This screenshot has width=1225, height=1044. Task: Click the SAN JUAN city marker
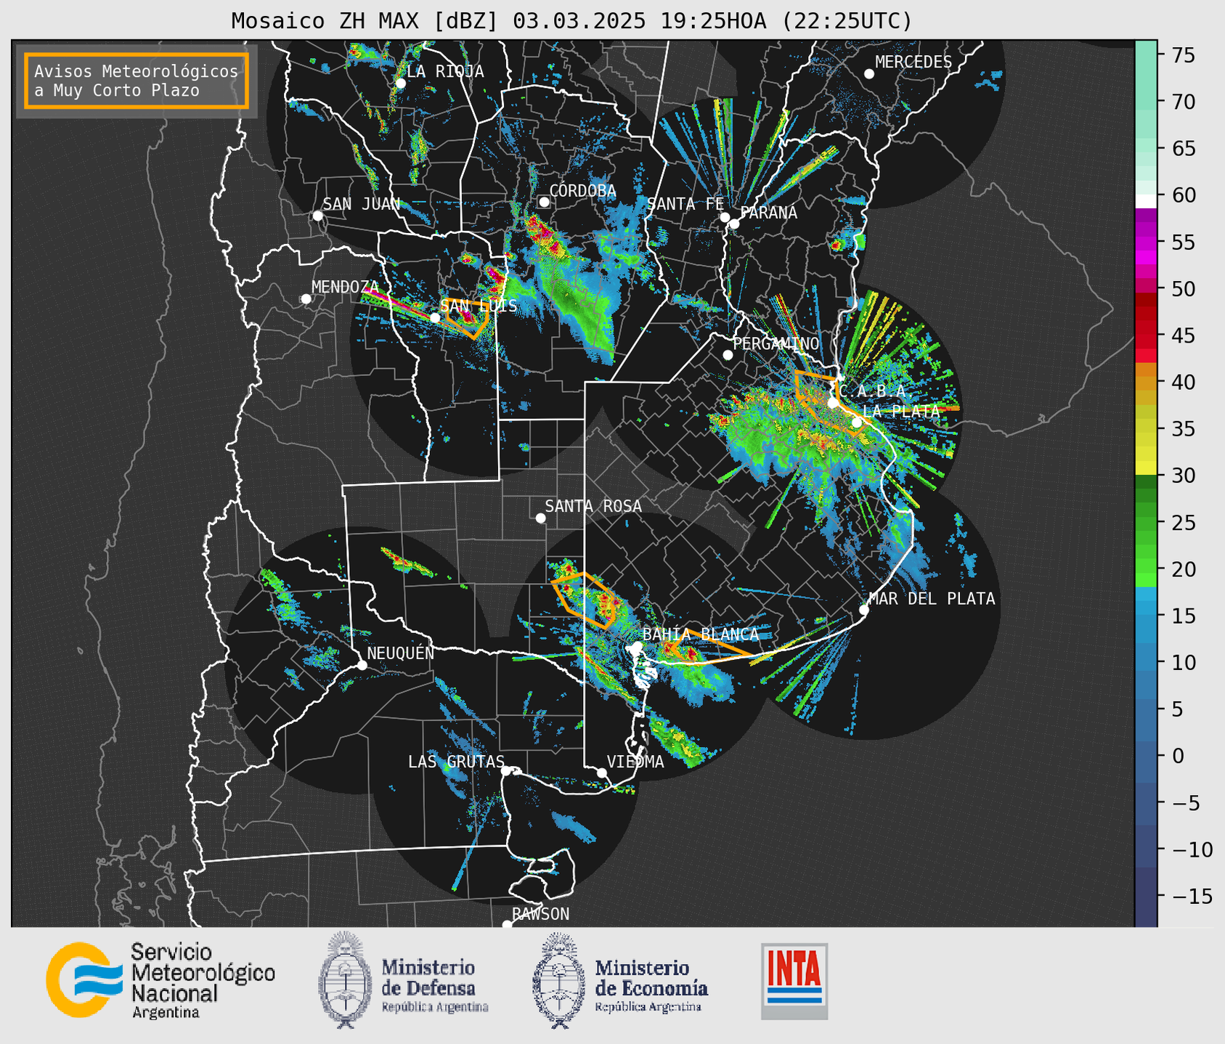tap(317, 216)
